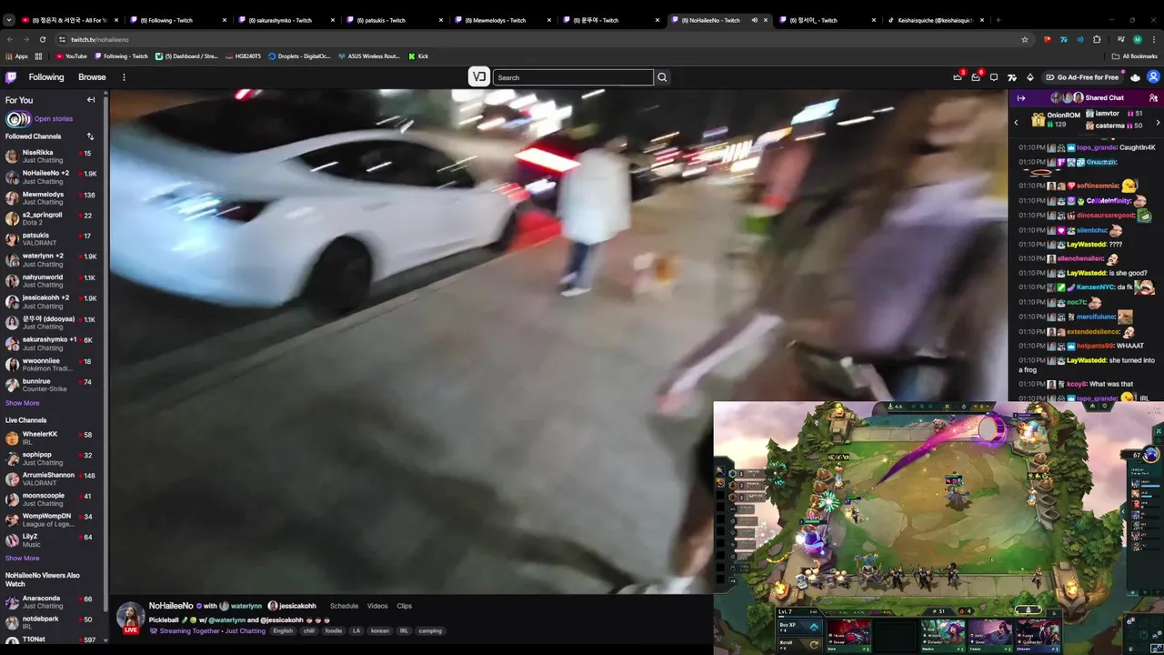The width and height of the screenshot is (1164, 655).
Task: Open the Browse nav item
Action: coord(92,77)
